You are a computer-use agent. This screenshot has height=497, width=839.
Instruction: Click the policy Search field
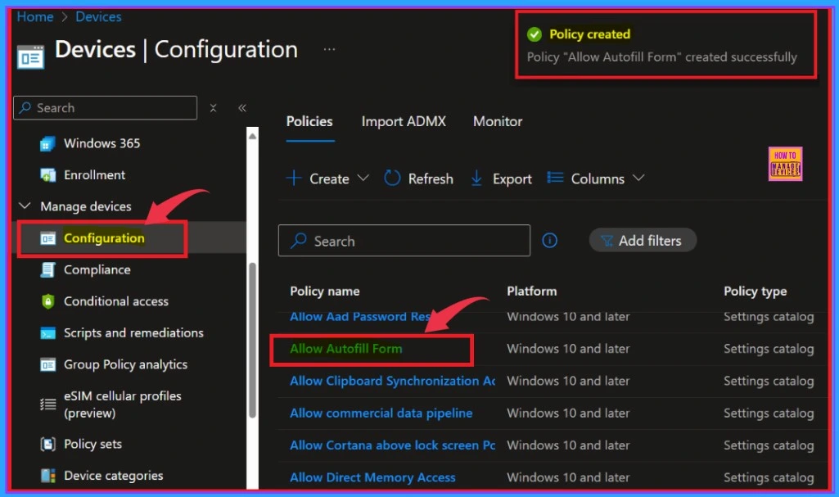coord(404,241)
